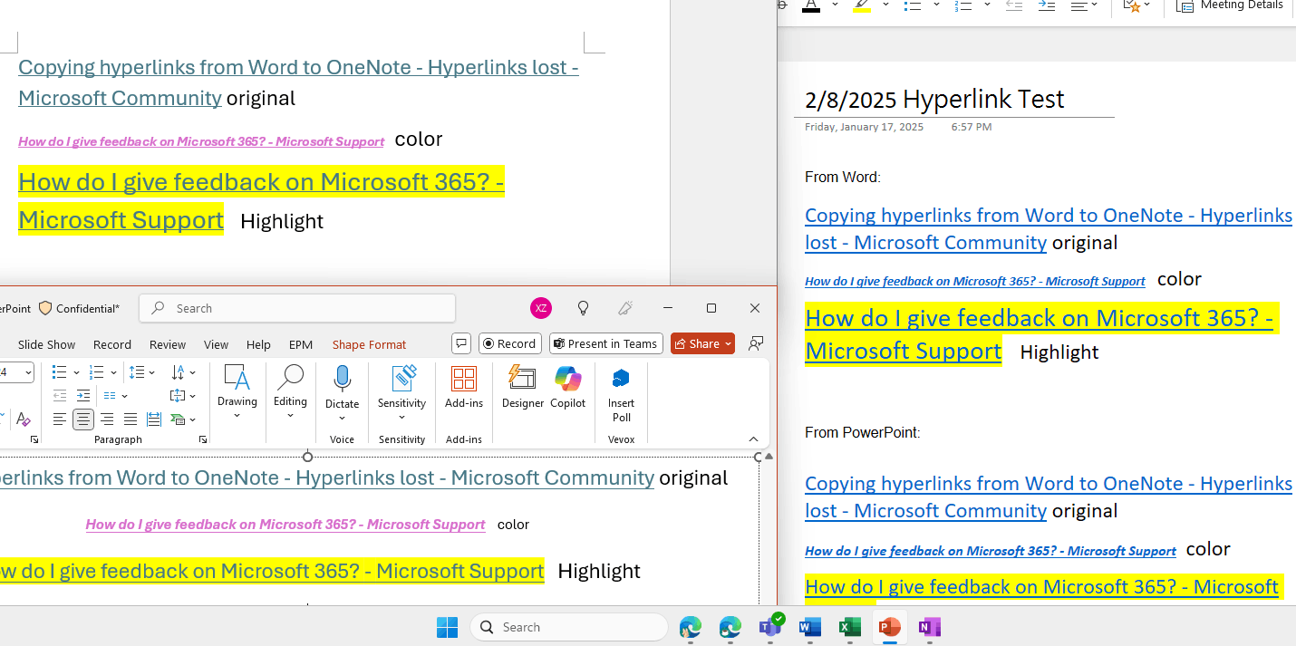
Task: Click Increase Indent icon in OneNote toolbar
Action: (x=1047, y=5)
